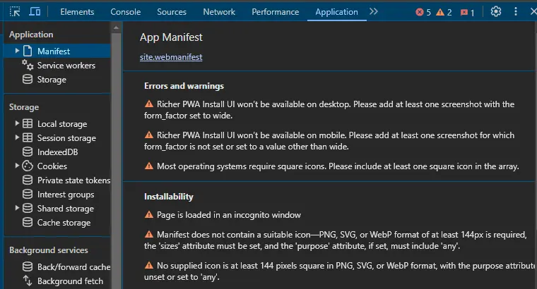Click the sidebar Storage section header
This screenshot has height=289, width=537.
[24, 107]
